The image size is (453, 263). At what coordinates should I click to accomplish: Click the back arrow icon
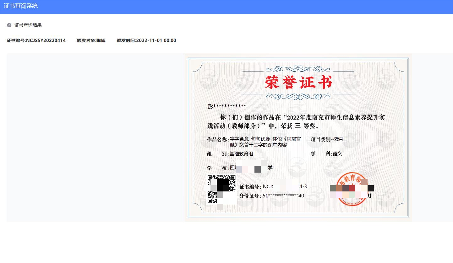pyautogui.click(x=9, y=25)
